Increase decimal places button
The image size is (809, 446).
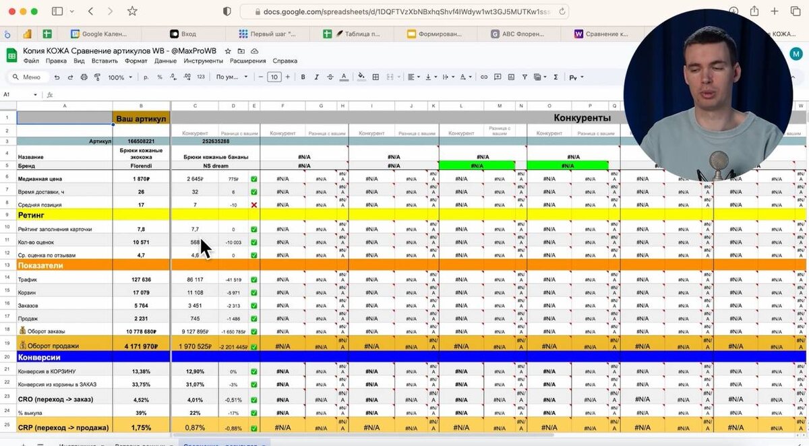[186, 77]
